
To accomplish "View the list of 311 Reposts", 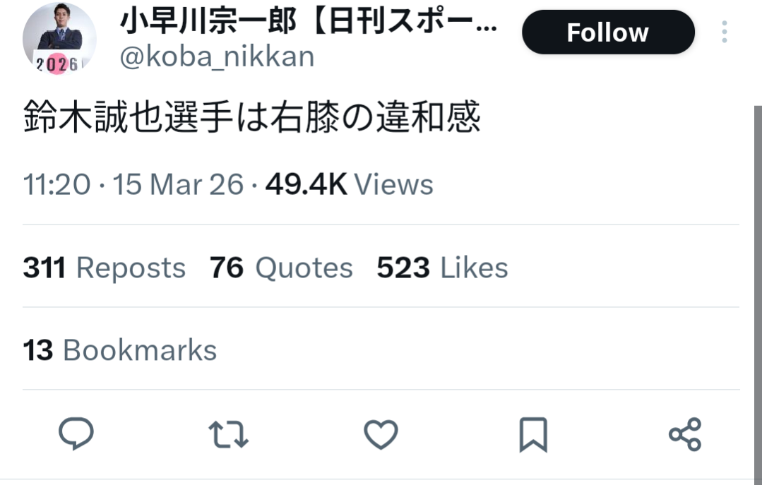I will [x=105, y=268].
